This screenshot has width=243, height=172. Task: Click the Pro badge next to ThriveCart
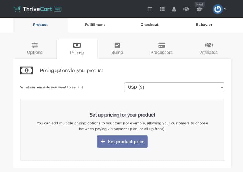[58, 9]
